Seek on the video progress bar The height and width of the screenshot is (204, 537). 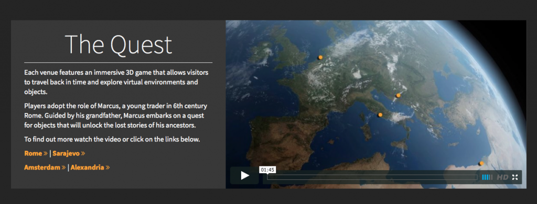pos(372,177)
